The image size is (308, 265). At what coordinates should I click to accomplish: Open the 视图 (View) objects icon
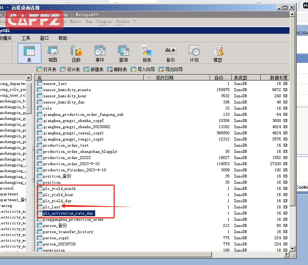(53, 53)
